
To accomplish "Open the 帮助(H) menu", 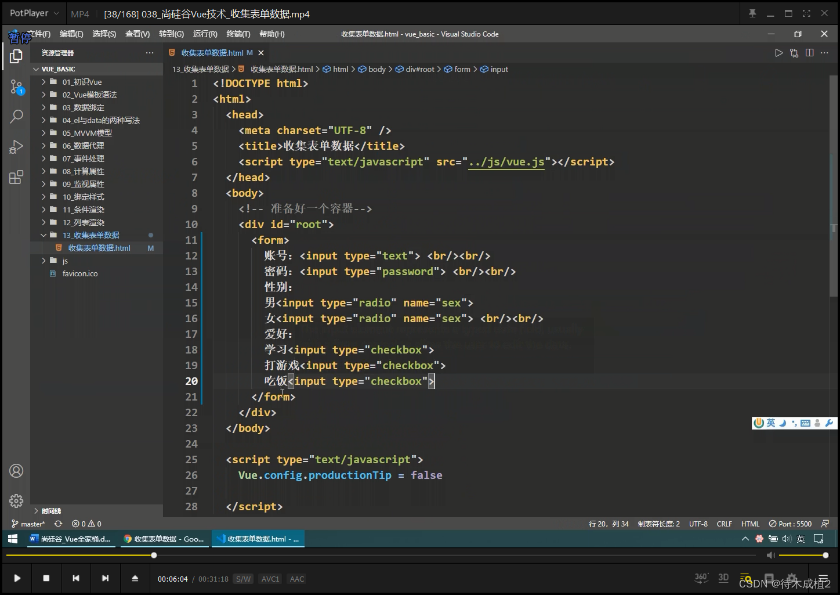I will [272, 34].
